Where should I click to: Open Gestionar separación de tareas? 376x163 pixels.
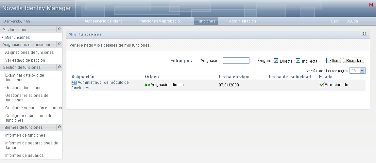pos(34,108)
